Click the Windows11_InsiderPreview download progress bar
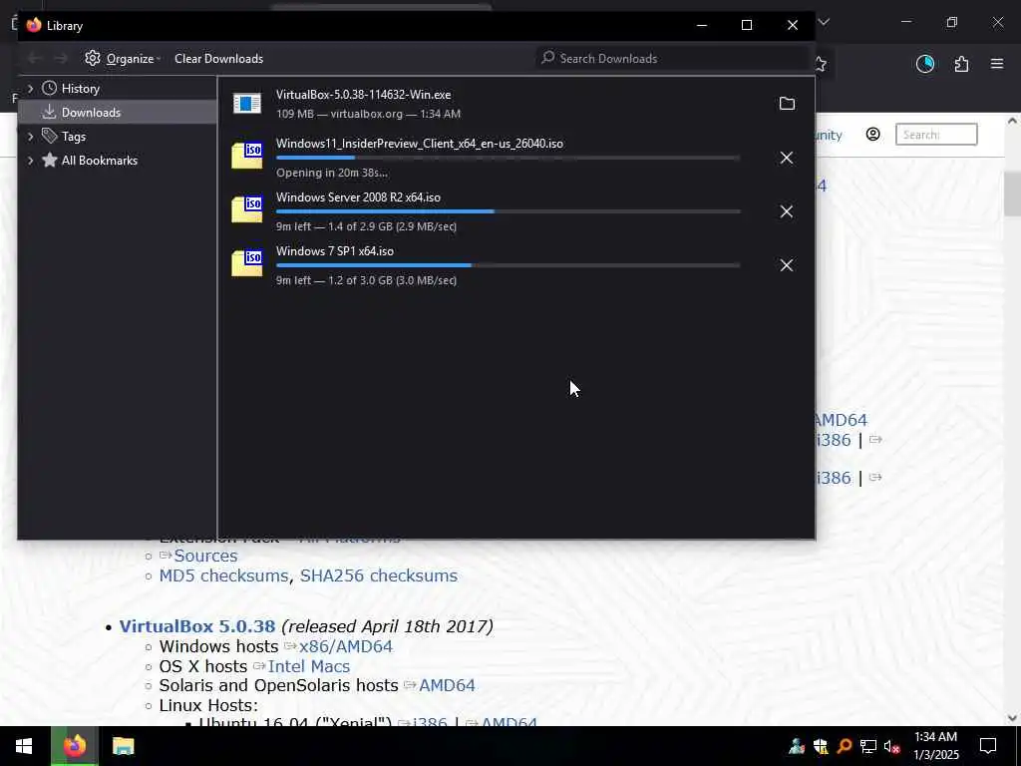1021x766 pixels. point(508,158)
